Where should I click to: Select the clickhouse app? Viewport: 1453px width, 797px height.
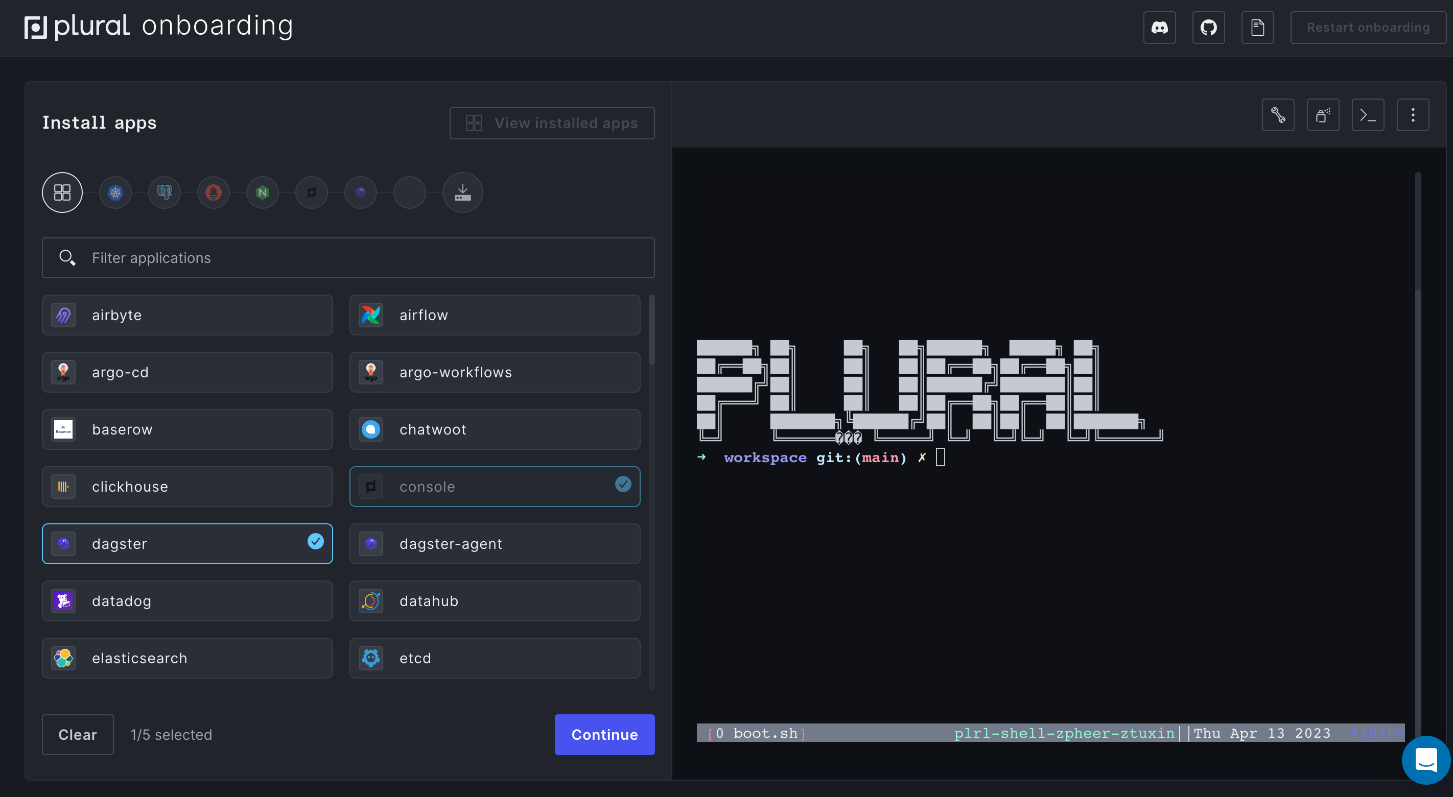(x=188, y=487)
